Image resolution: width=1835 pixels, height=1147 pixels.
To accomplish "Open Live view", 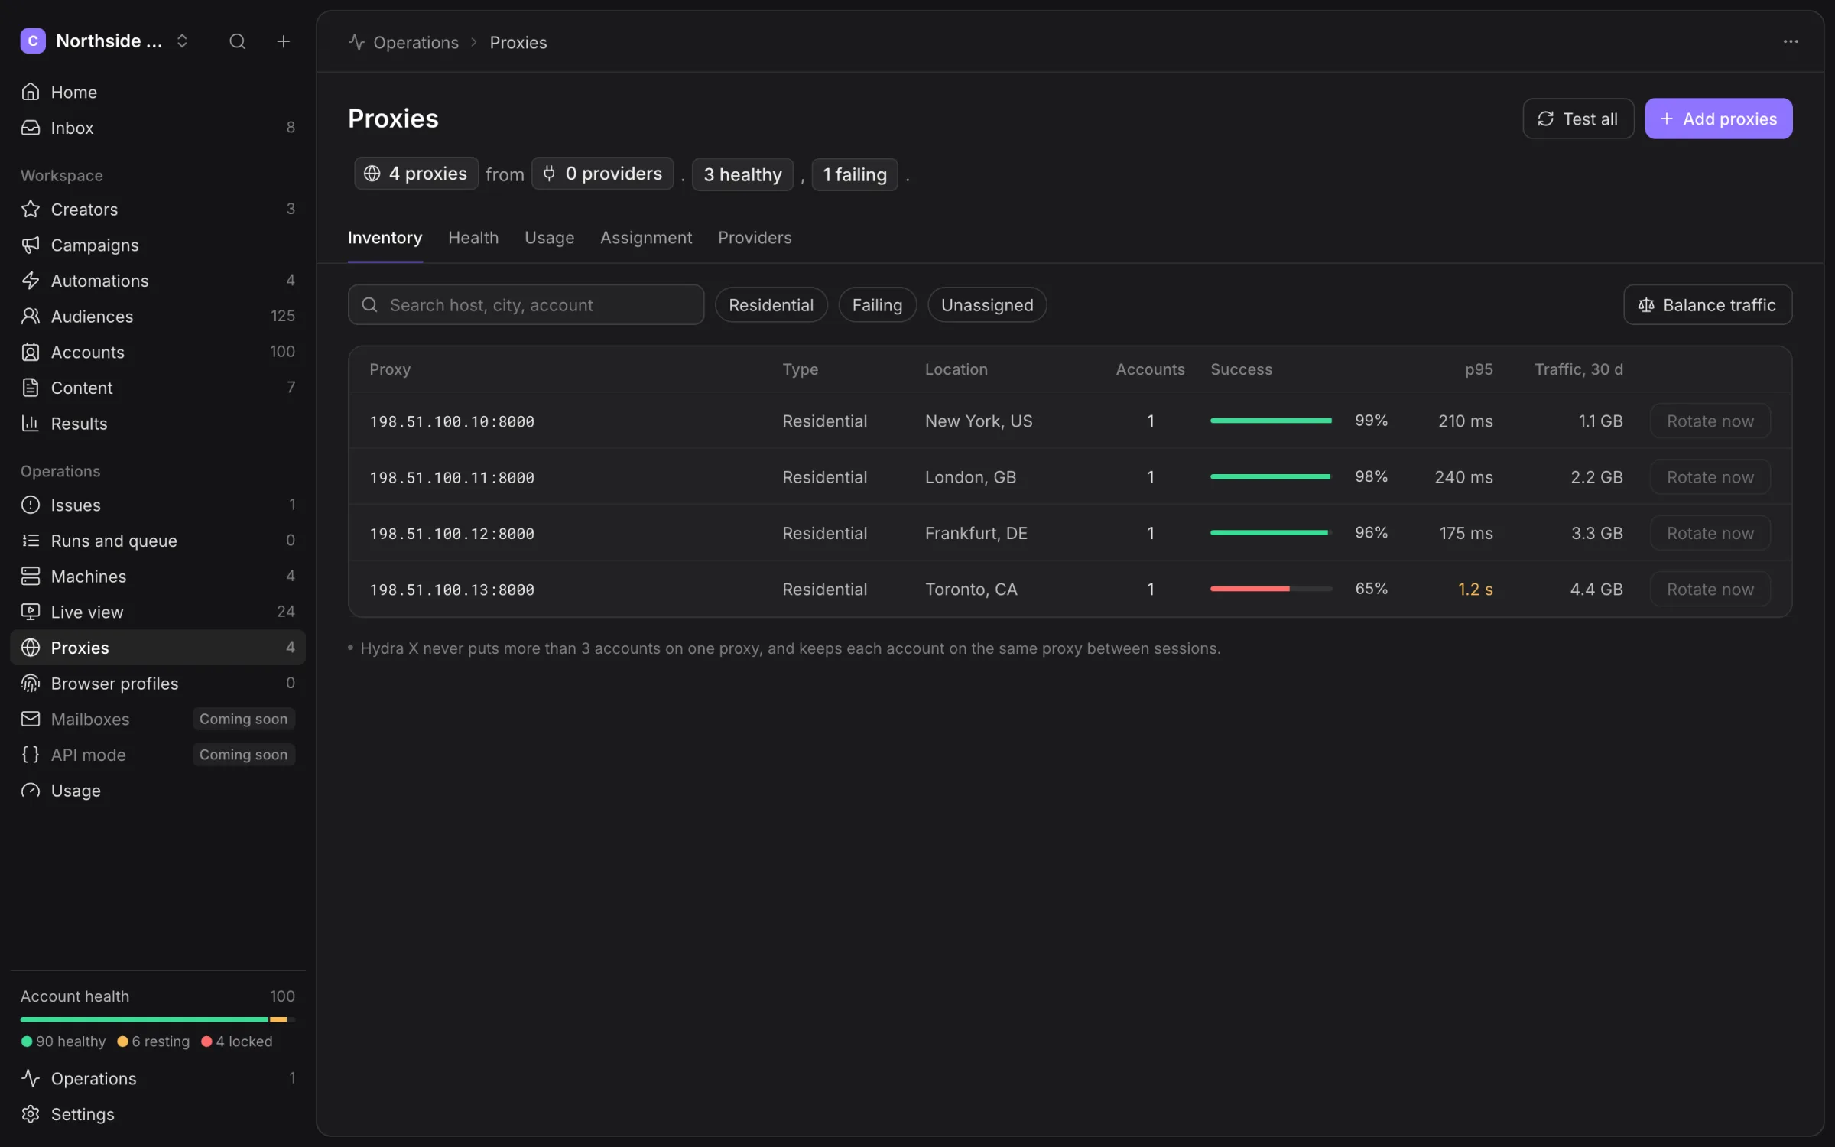I will [x=158, y=612].
